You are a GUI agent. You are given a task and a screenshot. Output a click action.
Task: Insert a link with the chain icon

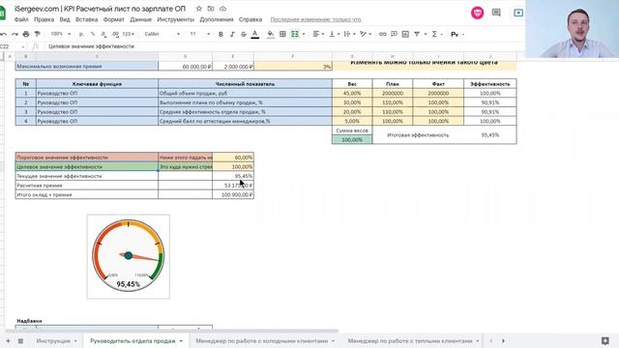click(x=383, y=35)
